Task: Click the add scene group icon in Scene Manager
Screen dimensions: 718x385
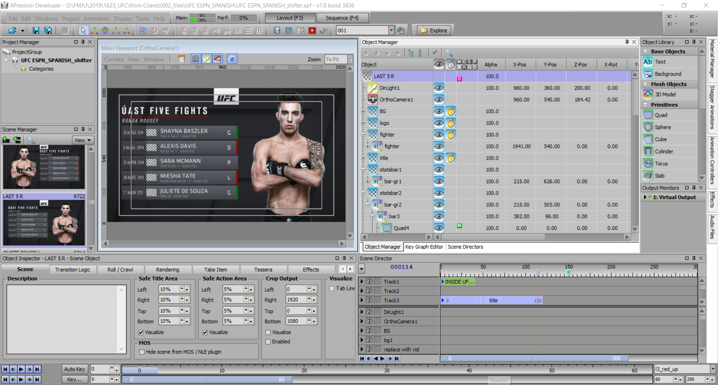Action: coord(17,140)
